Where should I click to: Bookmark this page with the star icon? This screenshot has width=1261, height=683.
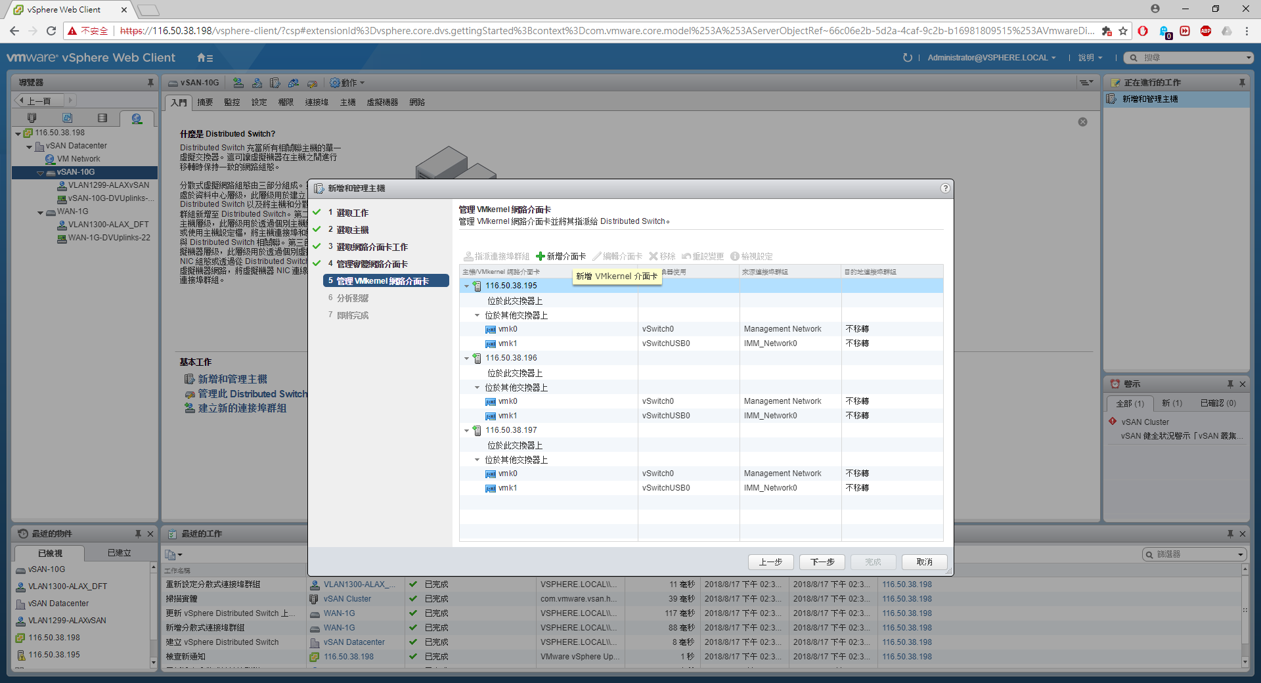(x=1123, y=31)
